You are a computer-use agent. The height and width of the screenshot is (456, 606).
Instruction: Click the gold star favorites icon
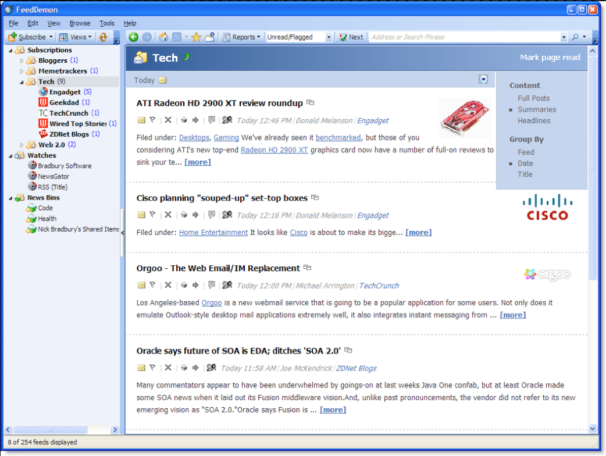[x=197, y=37]
